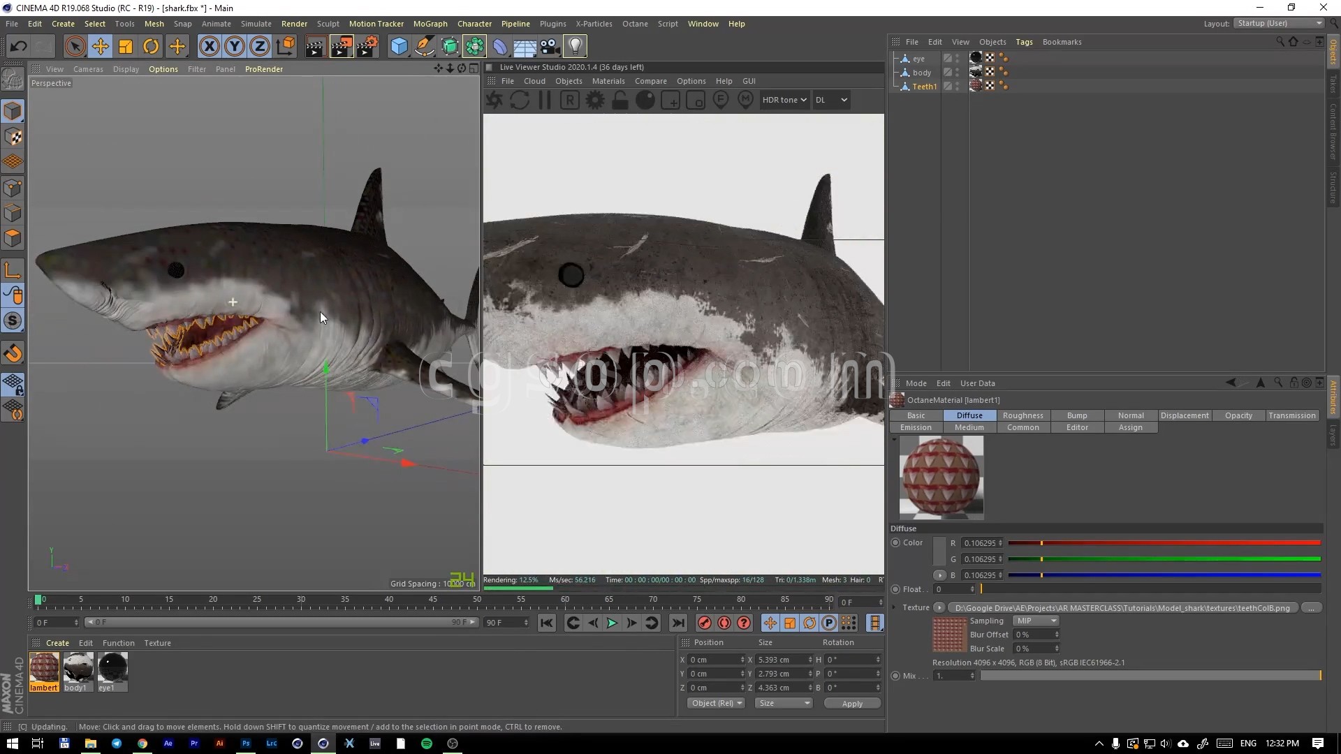Open the MoGraph menu
Image resolution: width=1341 pixels, height=754 pixels.
[x=430, y=24]
